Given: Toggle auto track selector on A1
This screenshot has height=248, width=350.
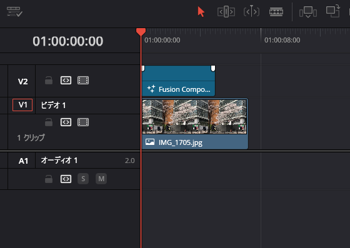Looking at the screenshot, I should 66,179.
